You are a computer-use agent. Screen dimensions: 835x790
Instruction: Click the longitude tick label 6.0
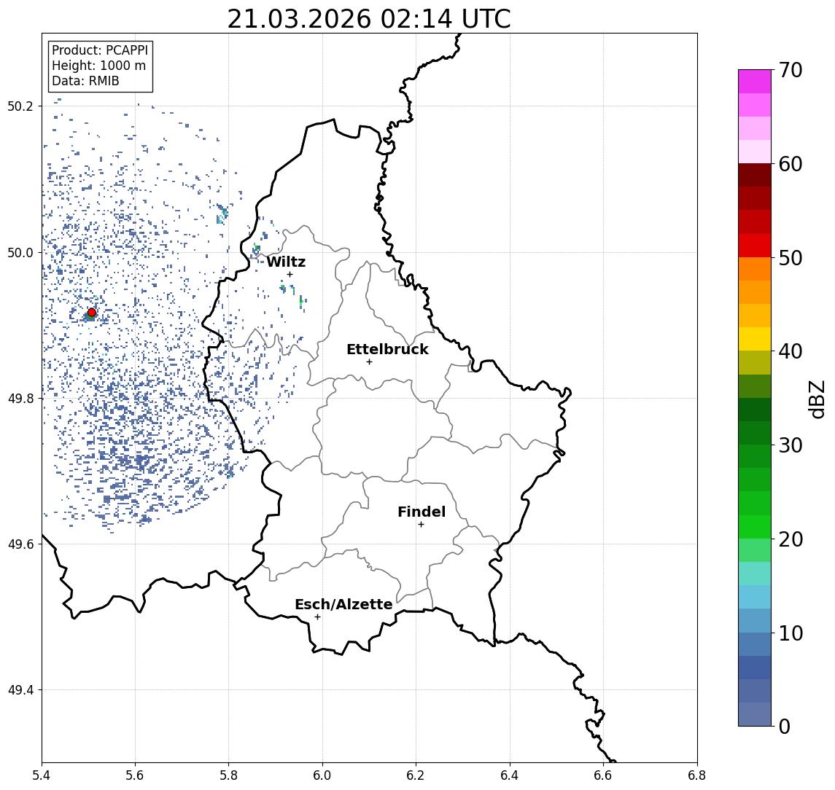322,775
